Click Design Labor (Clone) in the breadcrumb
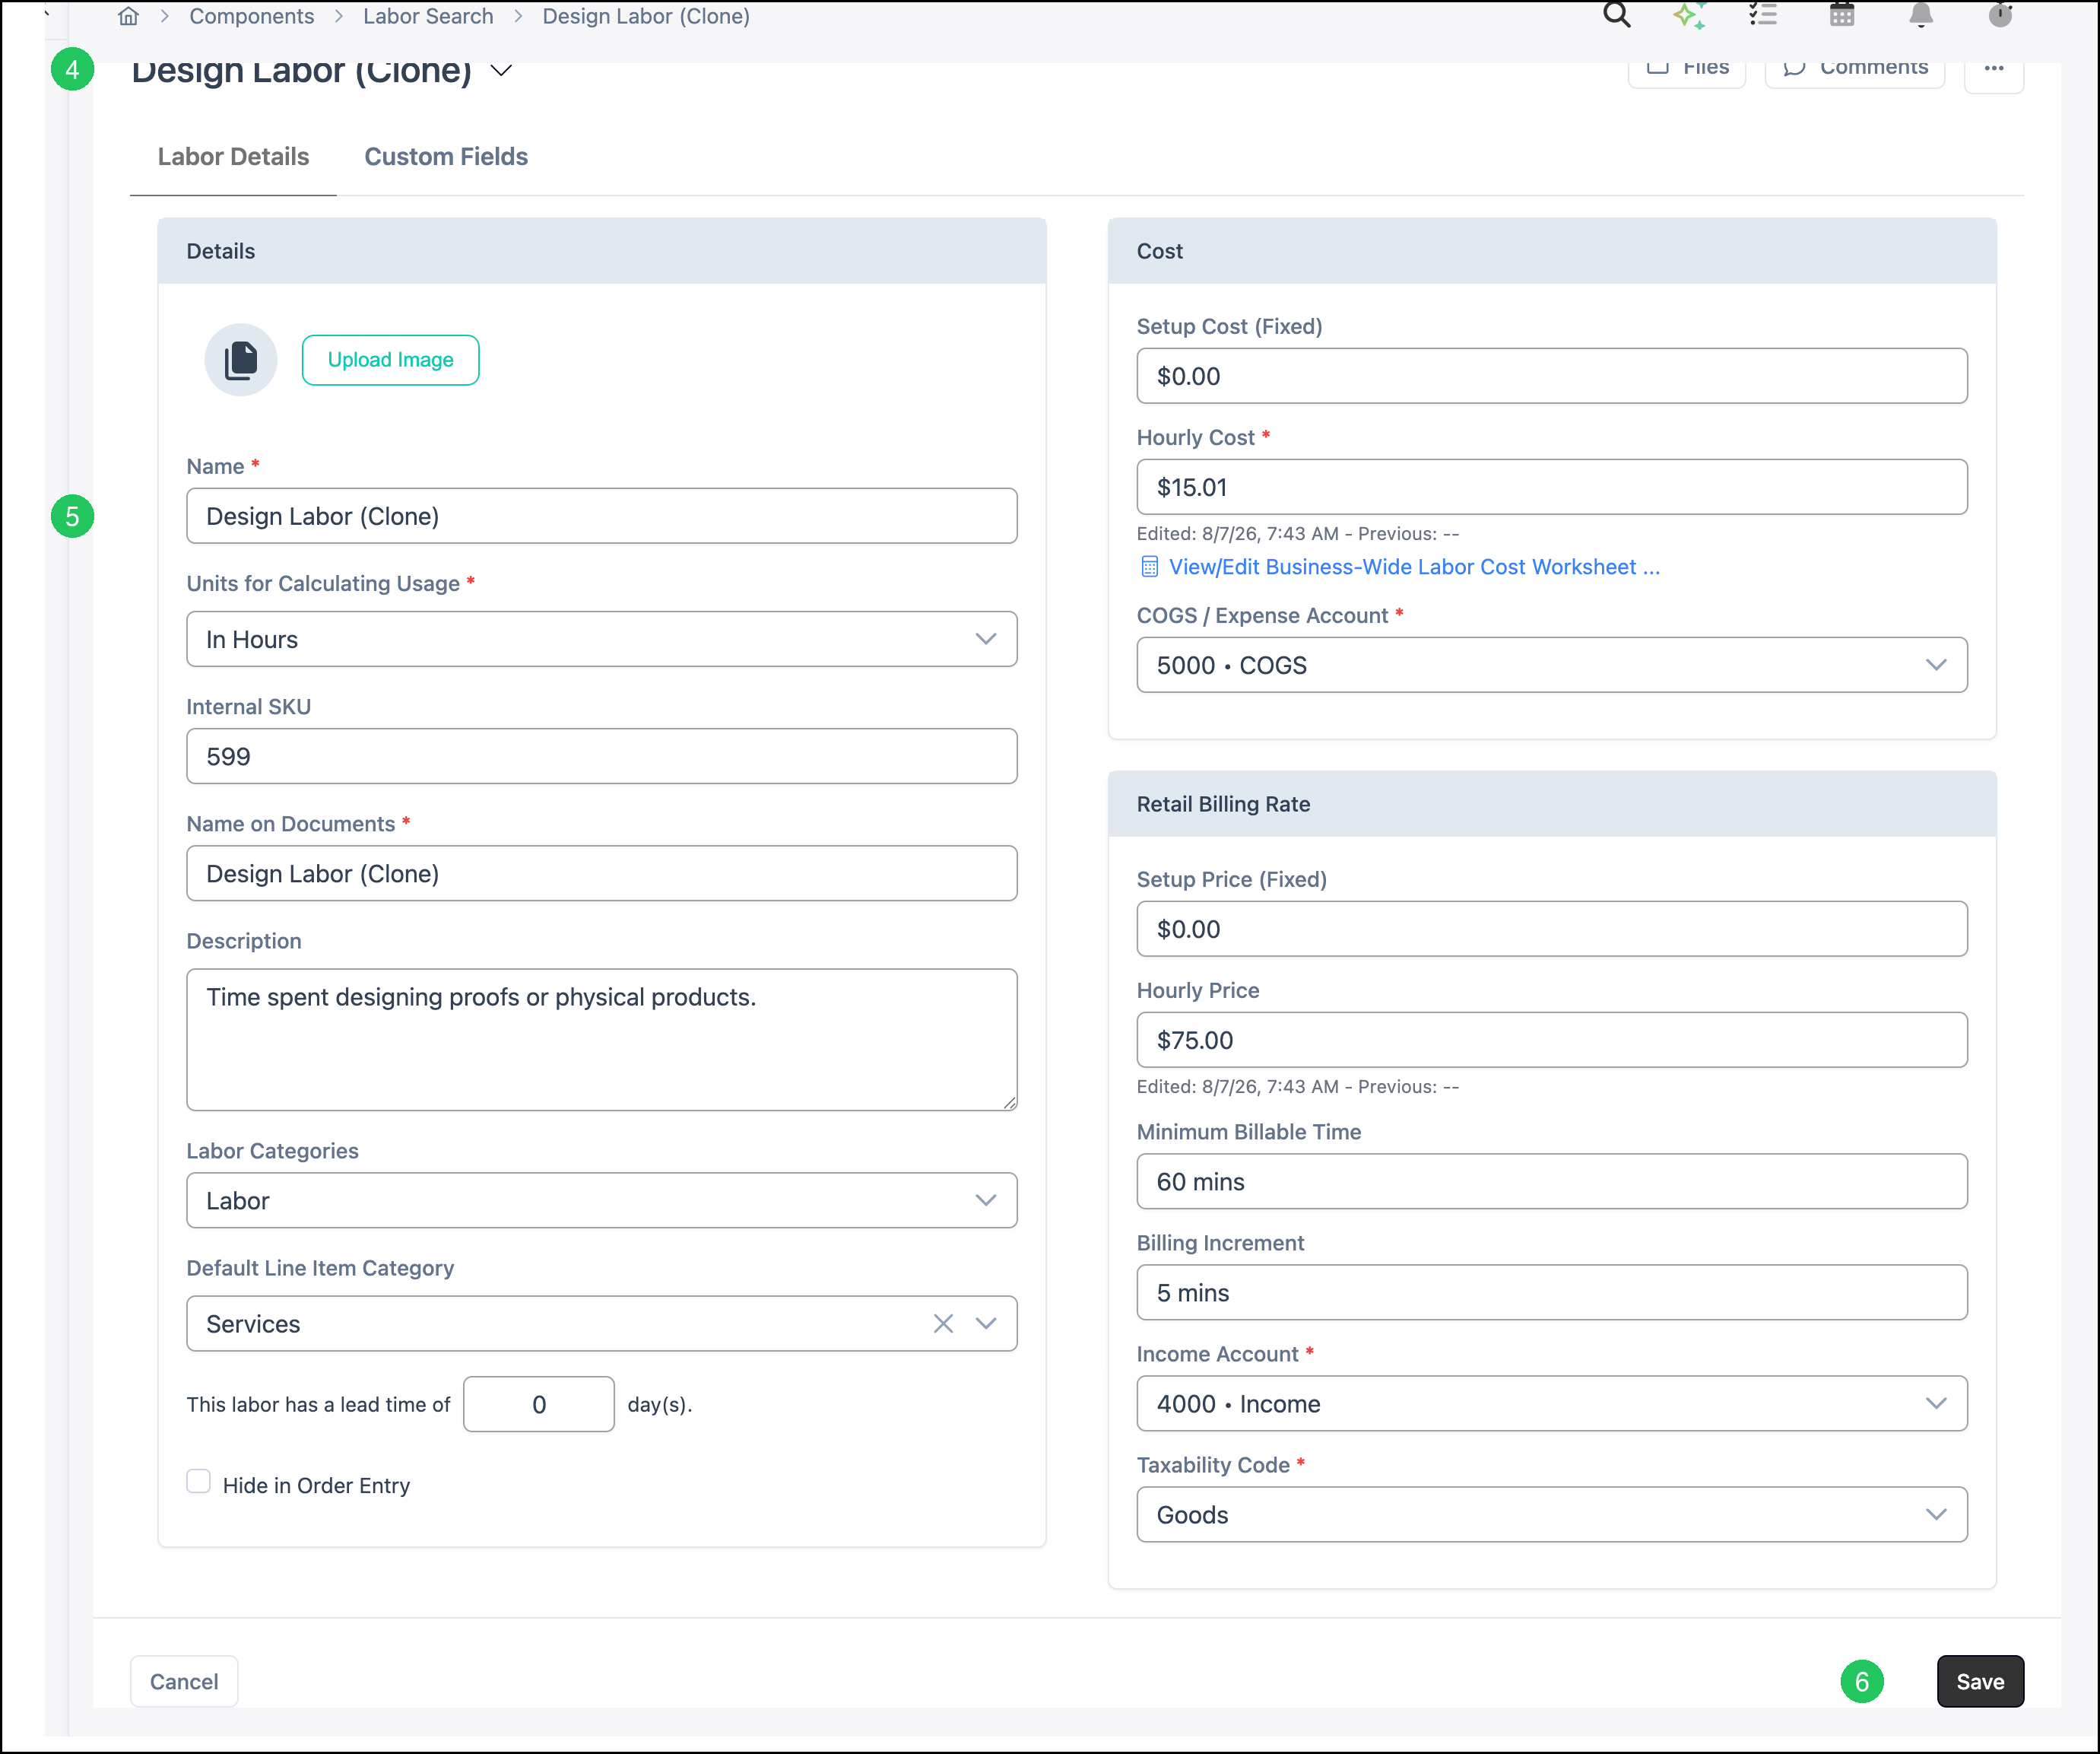Viewport: 2100px width, 1754px height. [646, 16]
